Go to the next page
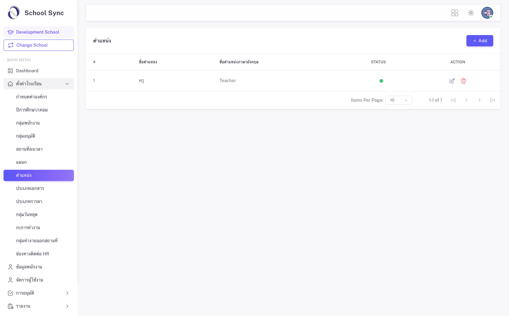This screenshot has height=316, width=509. 480,100
